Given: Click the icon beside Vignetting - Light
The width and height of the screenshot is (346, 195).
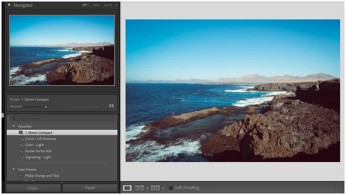Looking at the screenshot, I should [x=21, y=157].
